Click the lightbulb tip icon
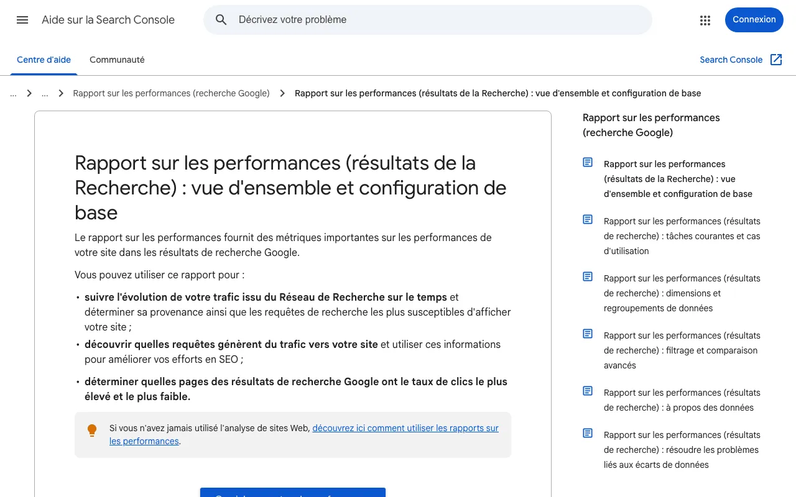The image size is (796, 497). (92, 430)
